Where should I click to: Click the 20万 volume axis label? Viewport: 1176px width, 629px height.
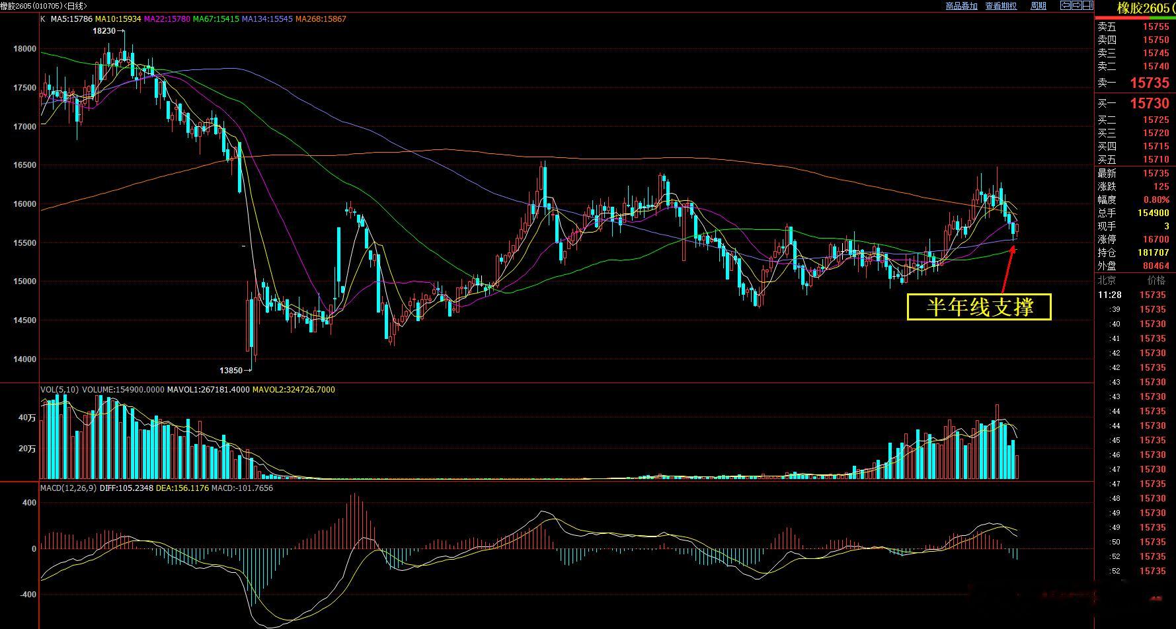[x=27, y=449]
